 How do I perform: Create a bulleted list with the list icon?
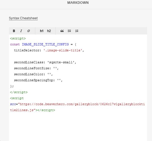click(69, 31)
